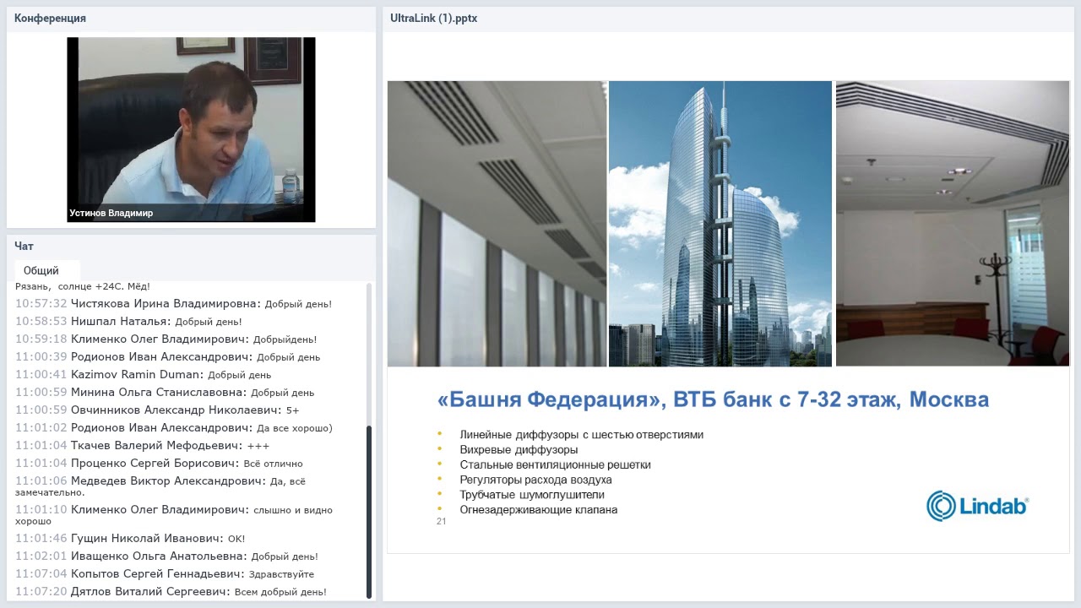Viewport: 1081px width, 608px height.
Task: Click bullet 'Стальные вентиляционные решетки'
Action: [555, 464]
